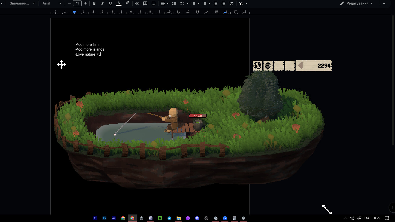Open Tor Browser from taskbar
Viewport: 395px width, 222px height.
tap(188, 218)
